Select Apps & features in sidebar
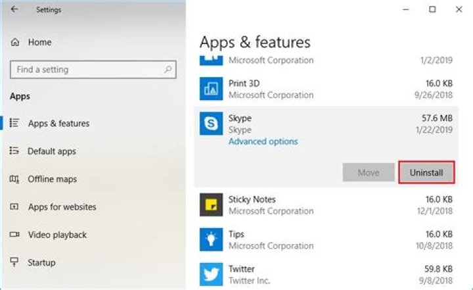 tap(58, 123)
